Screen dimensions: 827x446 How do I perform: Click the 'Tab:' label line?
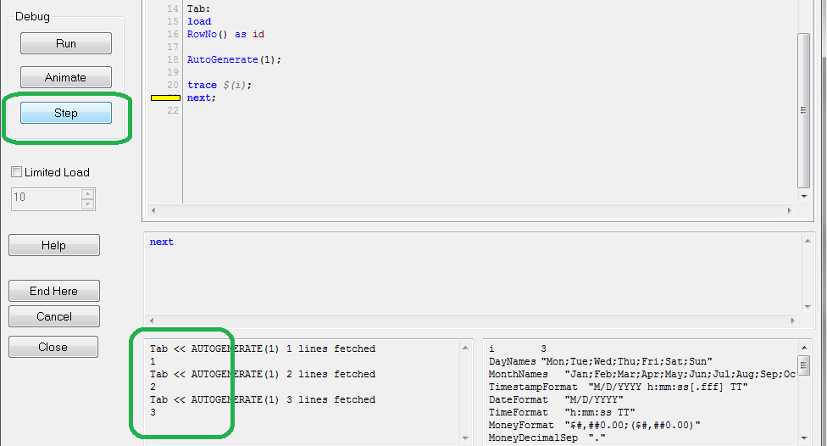[x=199, y=9]
